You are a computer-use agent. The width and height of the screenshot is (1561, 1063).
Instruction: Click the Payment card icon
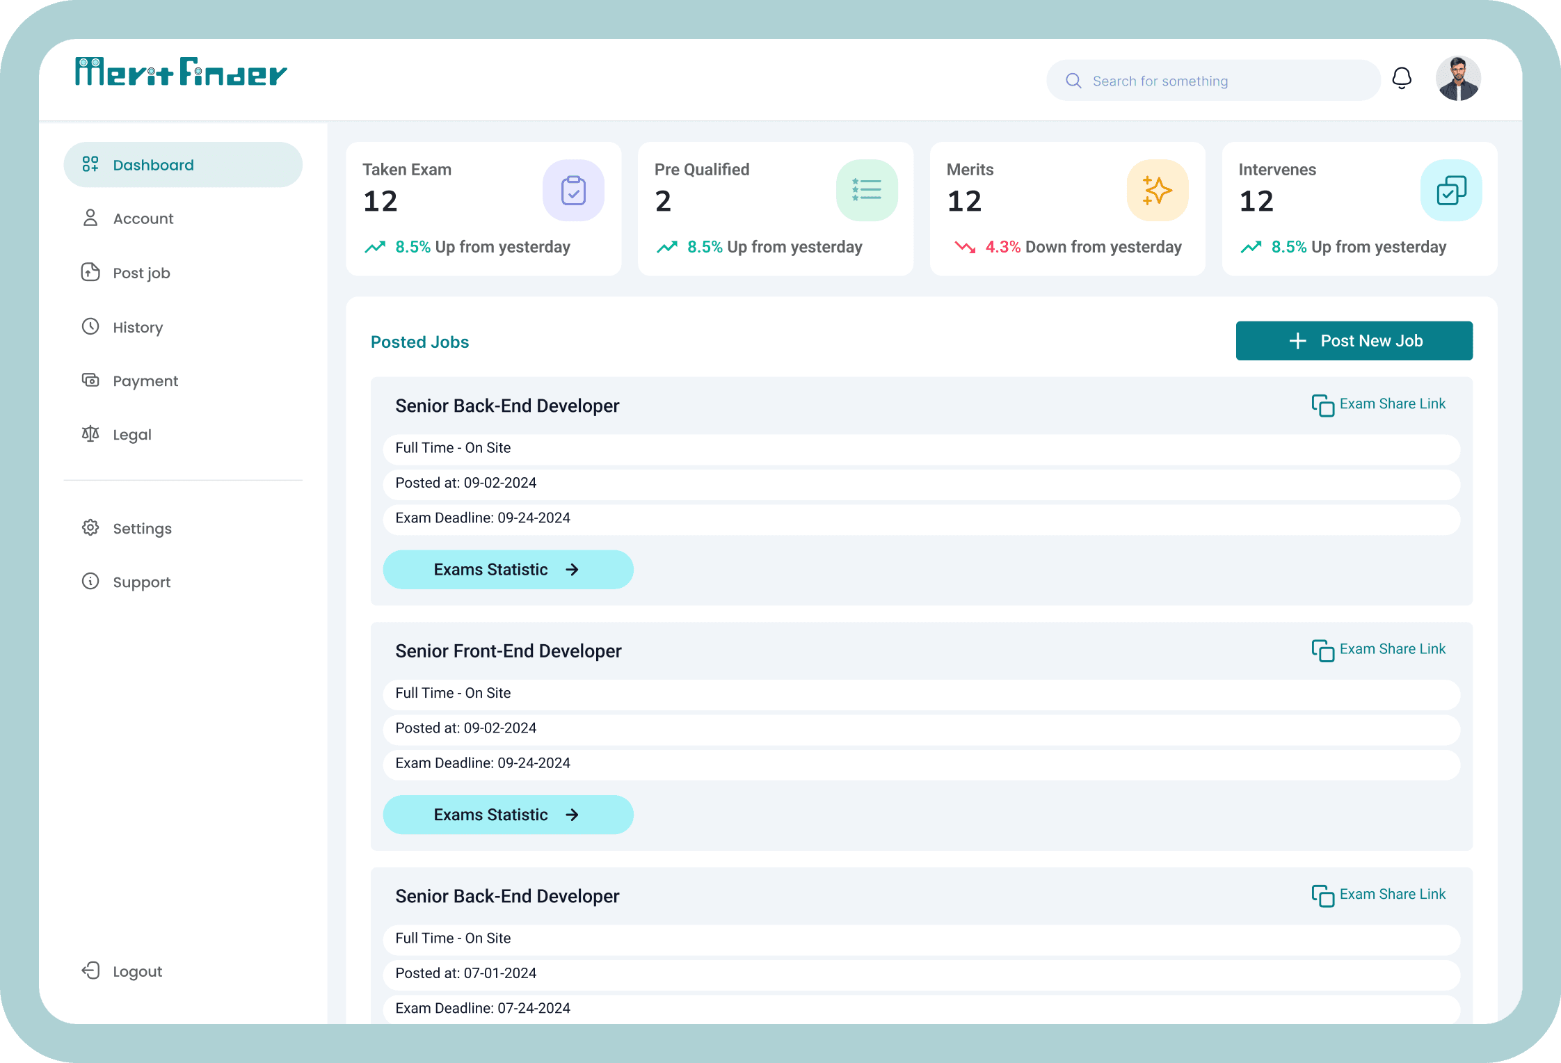(90, 380)
